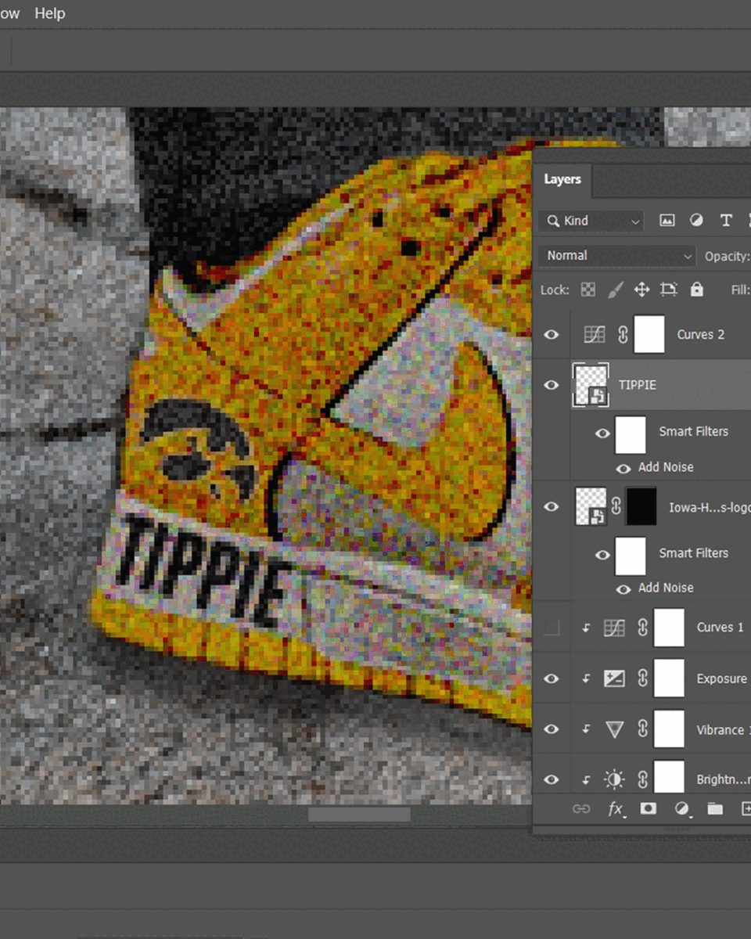Prevent artboard auto-nesting lock icon
The width and height of the screenshot is (751, 939).
click(x=668, y=290)
